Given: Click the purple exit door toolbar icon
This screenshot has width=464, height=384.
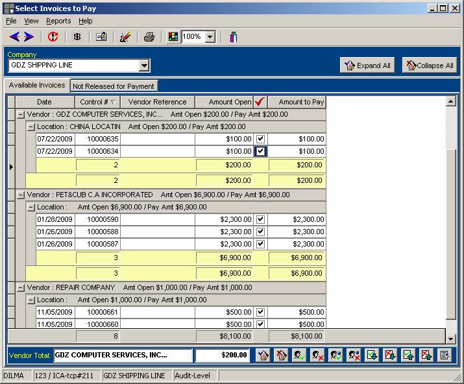Looking at the screenshot, I should tap(234, 37).
